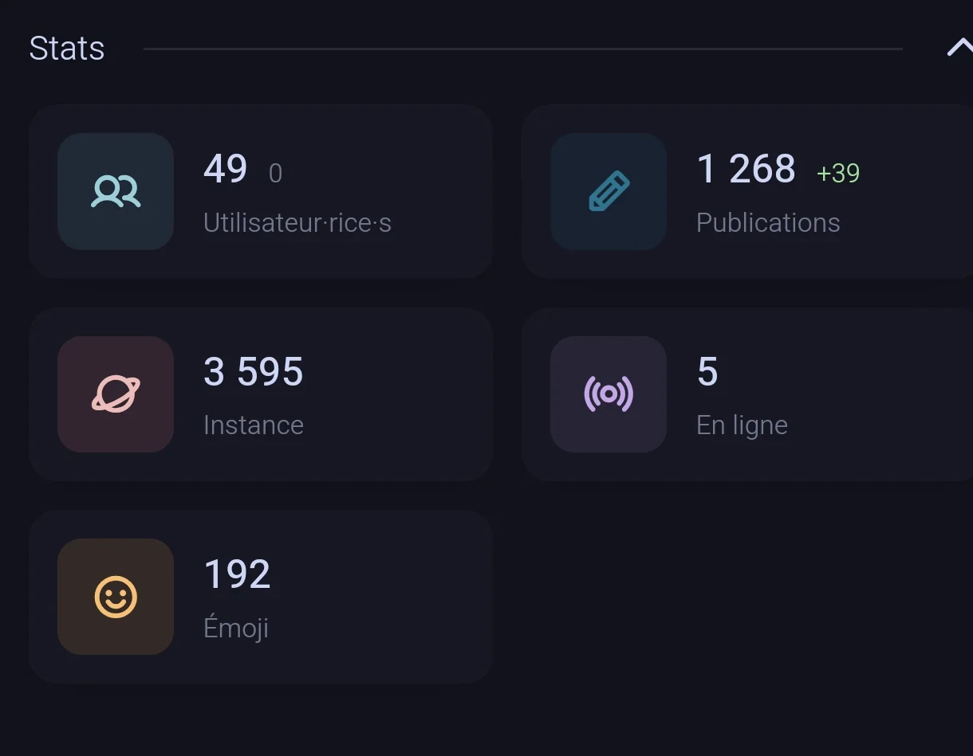Click the planet icon for Instance
Viewport: 973px width, 756px height.
point(116,394)
